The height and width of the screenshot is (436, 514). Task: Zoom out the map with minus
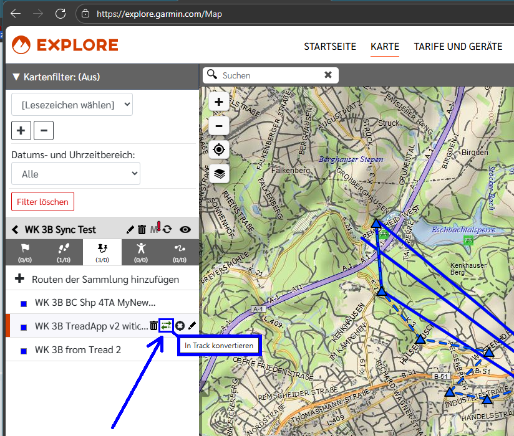coord(219,126)
